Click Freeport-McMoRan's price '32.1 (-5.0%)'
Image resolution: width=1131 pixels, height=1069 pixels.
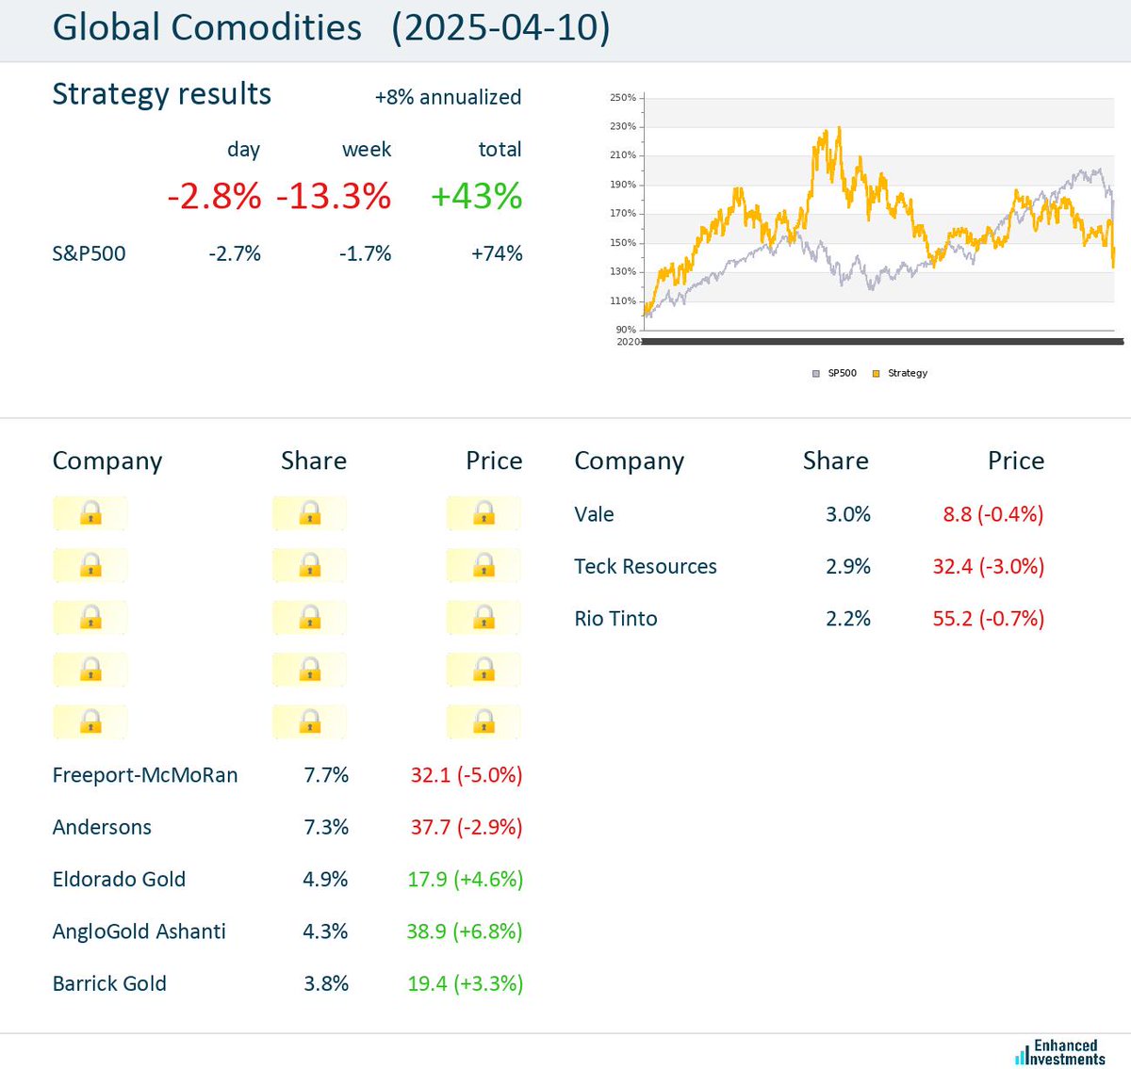click(467, 775)
